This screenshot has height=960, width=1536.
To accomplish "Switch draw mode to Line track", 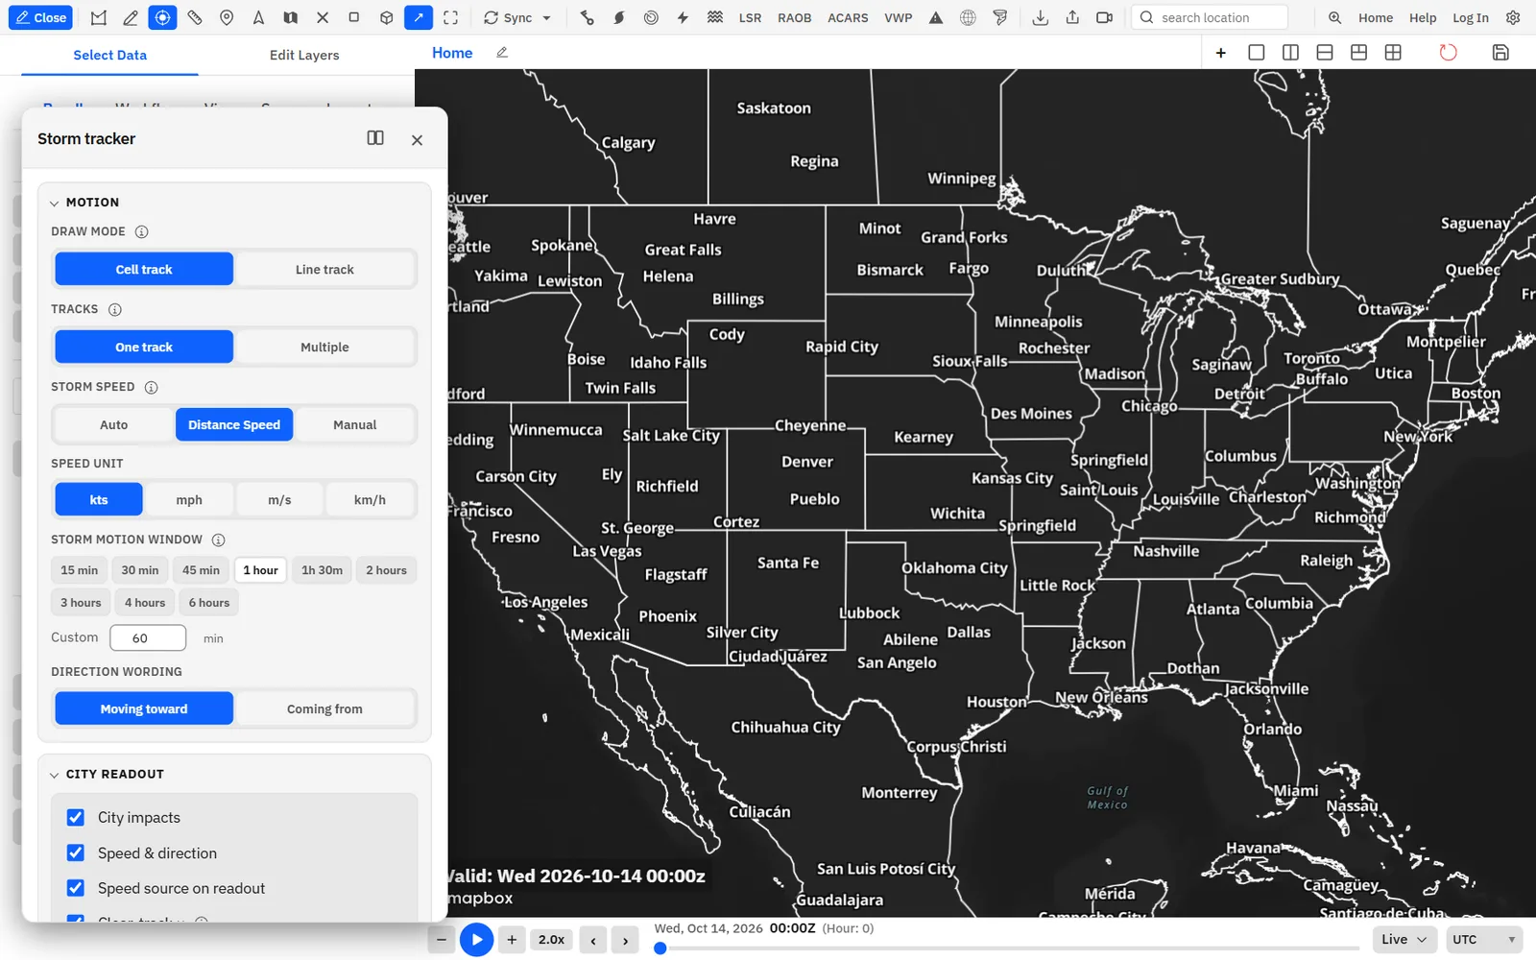I will (x=324, y=269).
